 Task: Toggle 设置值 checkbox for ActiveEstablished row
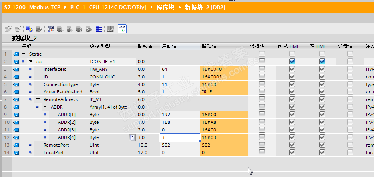click(350, 92)
